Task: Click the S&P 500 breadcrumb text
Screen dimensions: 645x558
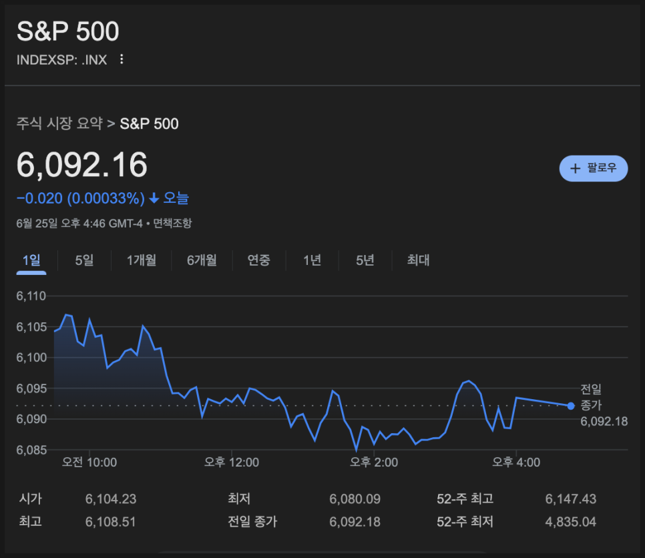Action: pyautogui.click(x=149, y=123)
